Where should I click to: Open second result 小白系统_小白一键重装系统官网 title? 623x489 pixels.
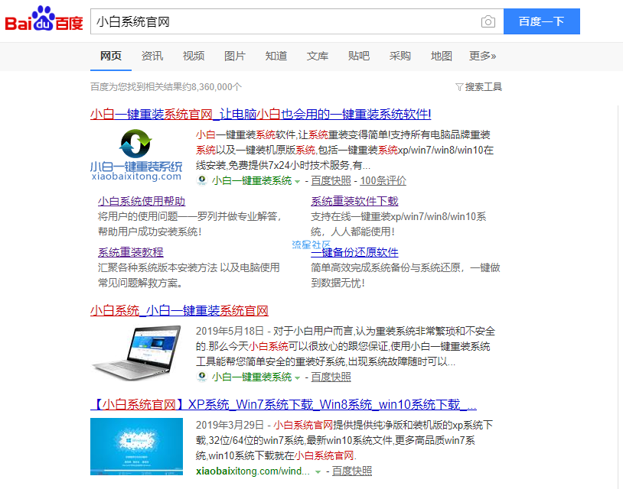[x=179, y=310]
